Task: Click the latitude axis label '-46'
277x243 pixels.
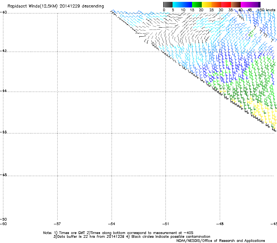Action: [x=3, y=132]
